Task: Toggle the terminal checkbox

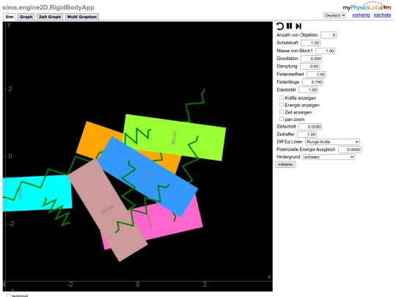Action: tap(9, 296)
